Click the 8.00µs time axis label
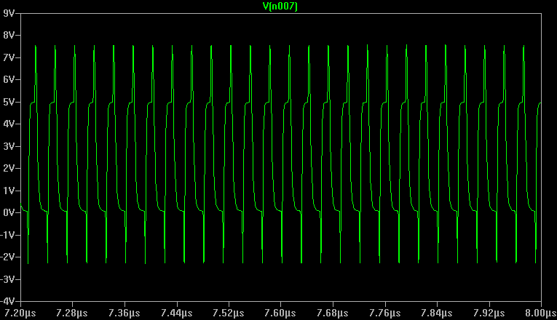Screen dimensions: 557x320 pyautogui.click(x=541, y=313)
